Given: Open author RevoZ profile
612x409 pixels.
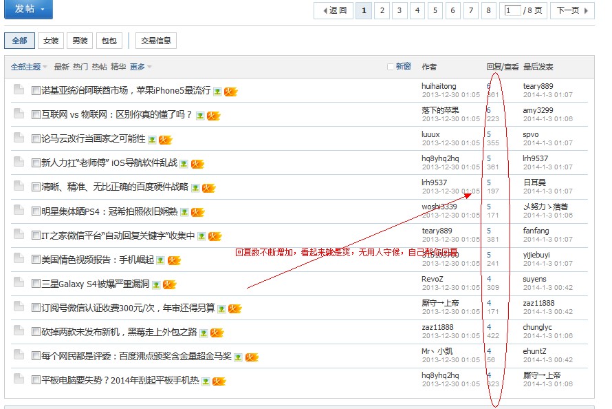Looking at the screenshot, I should pyautogui.click(x=433, y=279).
